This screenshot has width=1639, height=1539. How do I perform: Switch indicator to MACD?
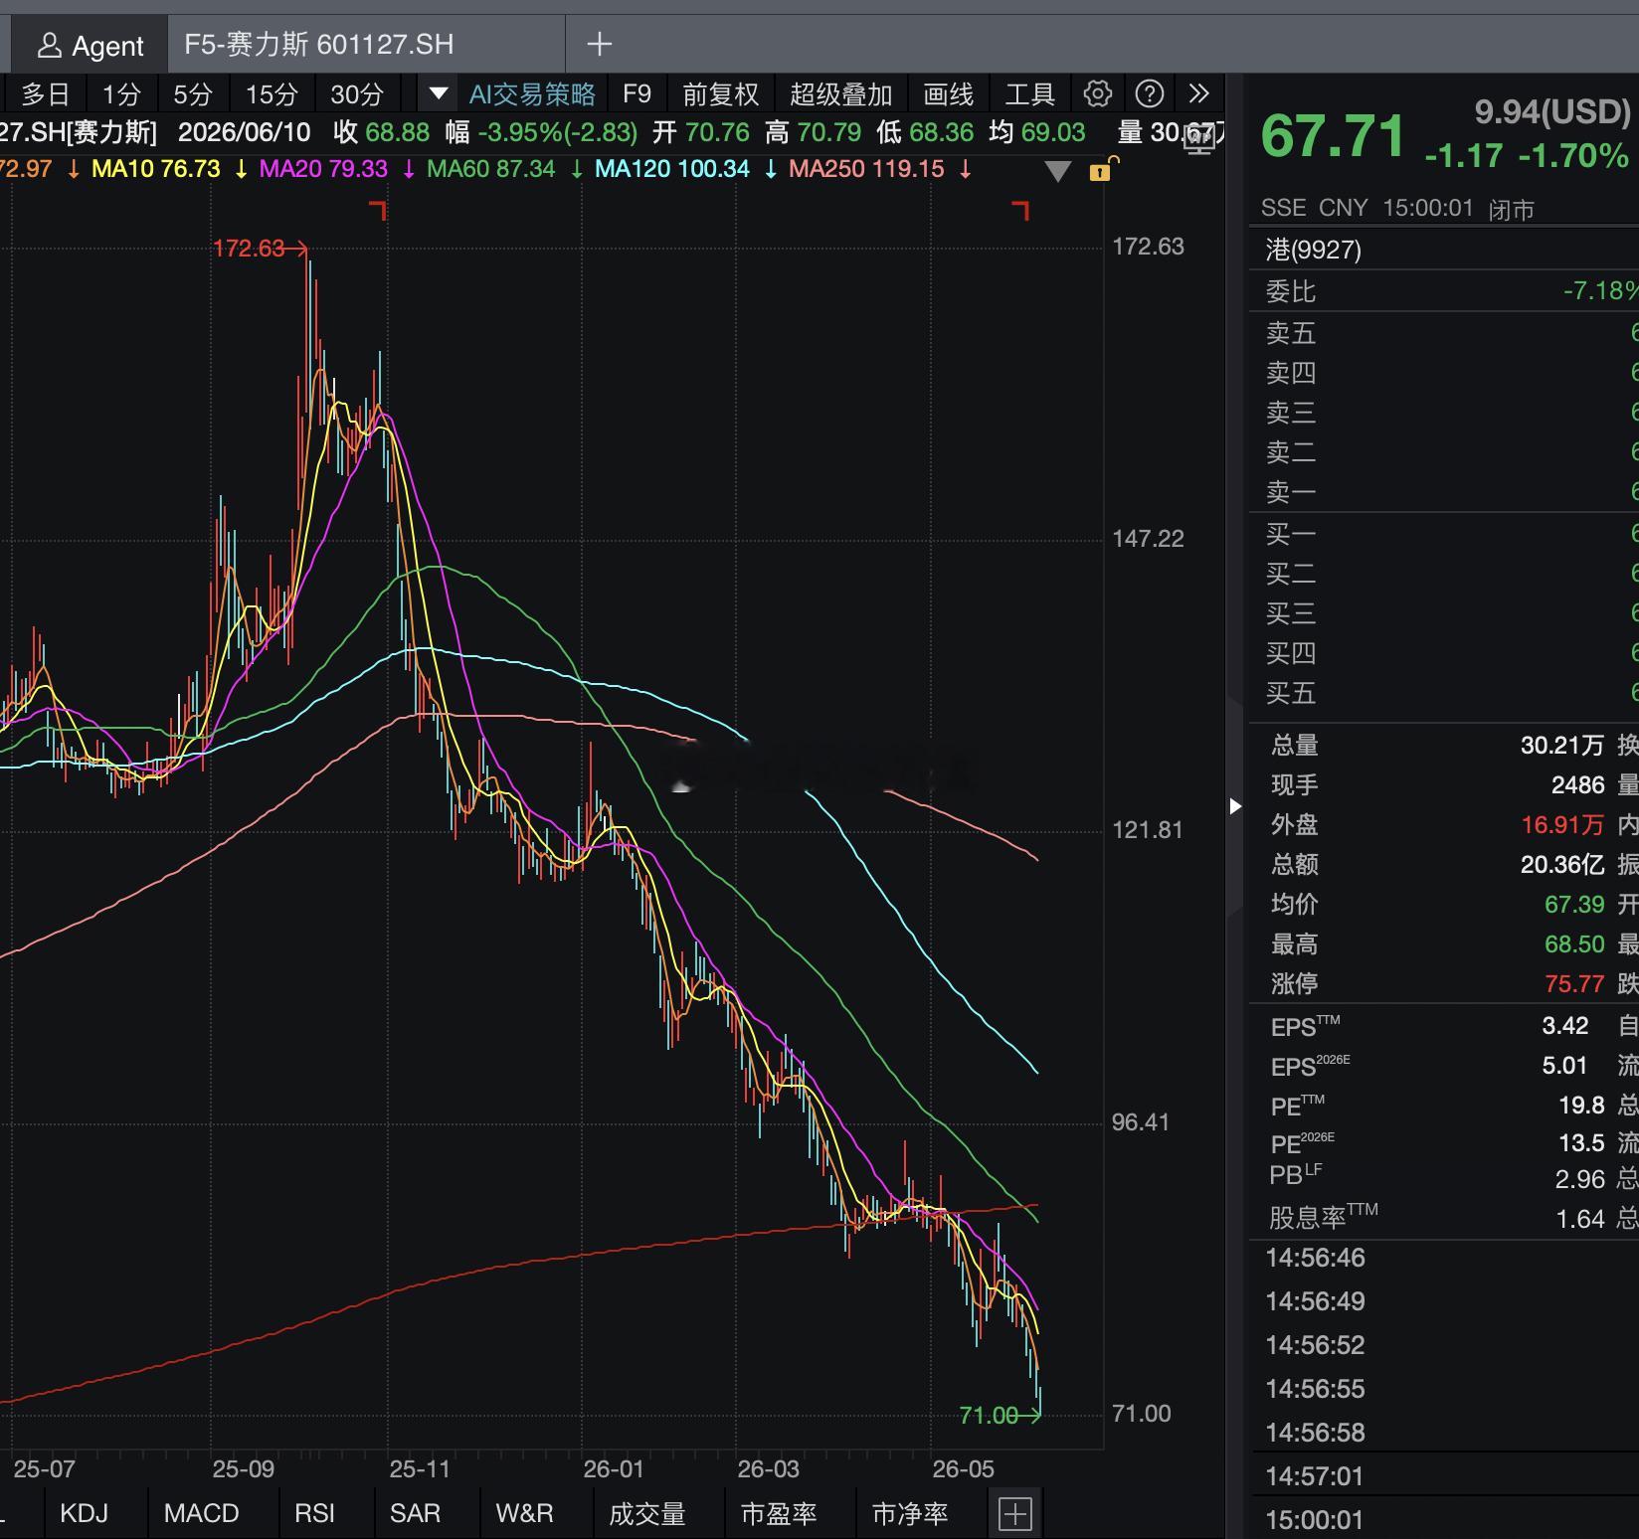pyautogui.click(x=202, y=1513)
